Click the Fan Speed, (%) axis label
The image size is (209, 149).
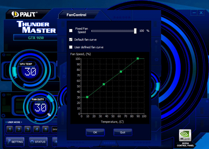[80, 54]
